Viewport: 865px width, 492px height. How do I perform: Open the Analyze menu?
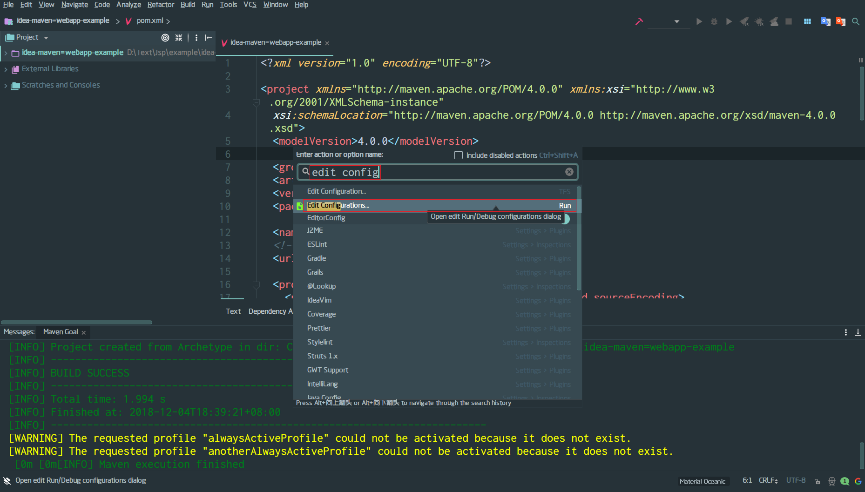[x=128, y=5]
